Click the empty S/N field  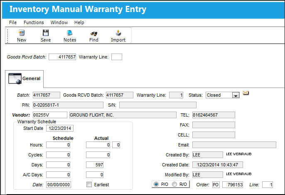158,105
